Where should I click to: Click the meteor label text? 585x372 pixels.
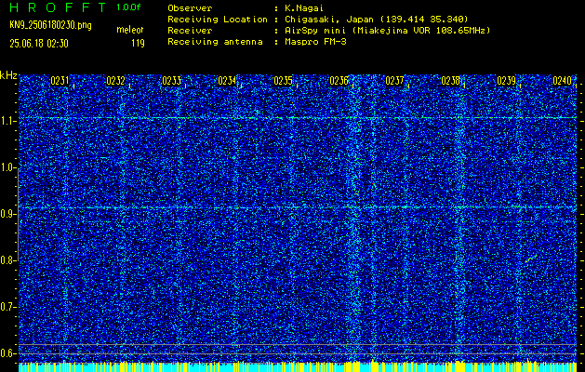130,30
